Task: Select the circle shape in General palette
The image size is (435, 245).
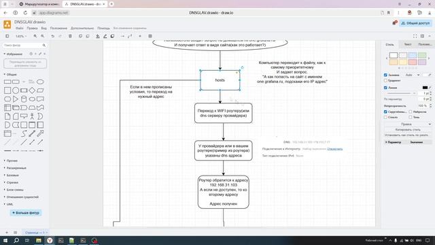Action: tap(16, 91)
